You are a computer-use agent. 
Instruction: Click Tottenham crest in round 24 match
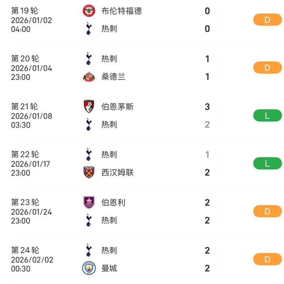tap(88, 250)
